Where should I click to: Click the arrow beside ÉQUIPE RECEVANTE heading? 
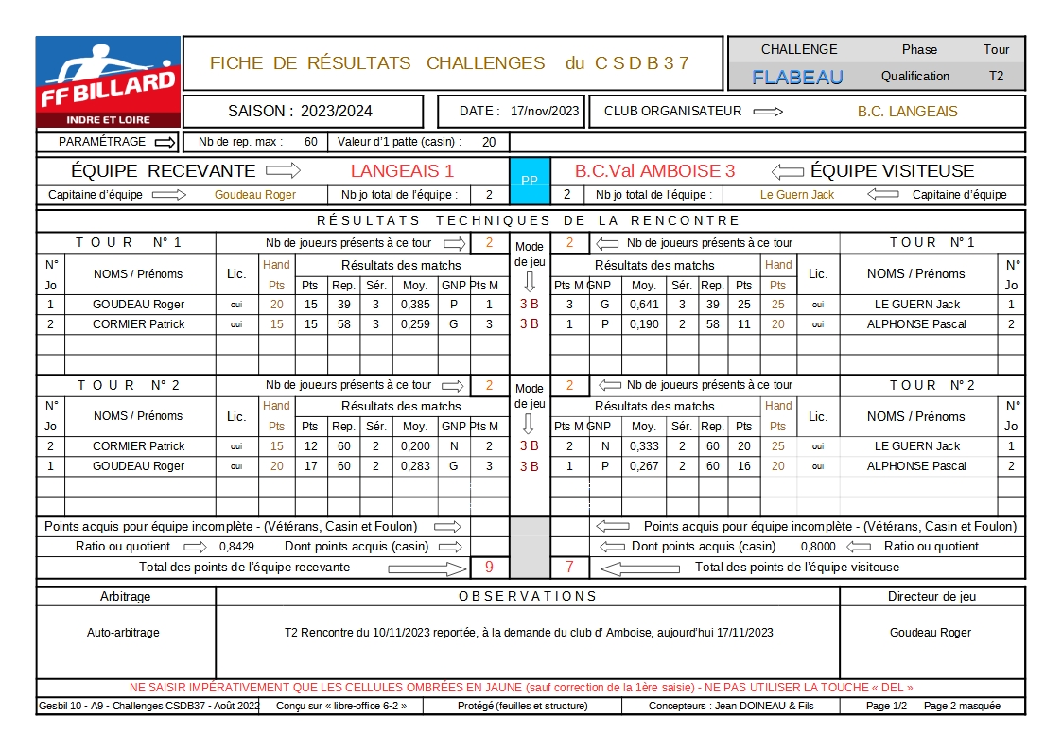tap(283, 170)
